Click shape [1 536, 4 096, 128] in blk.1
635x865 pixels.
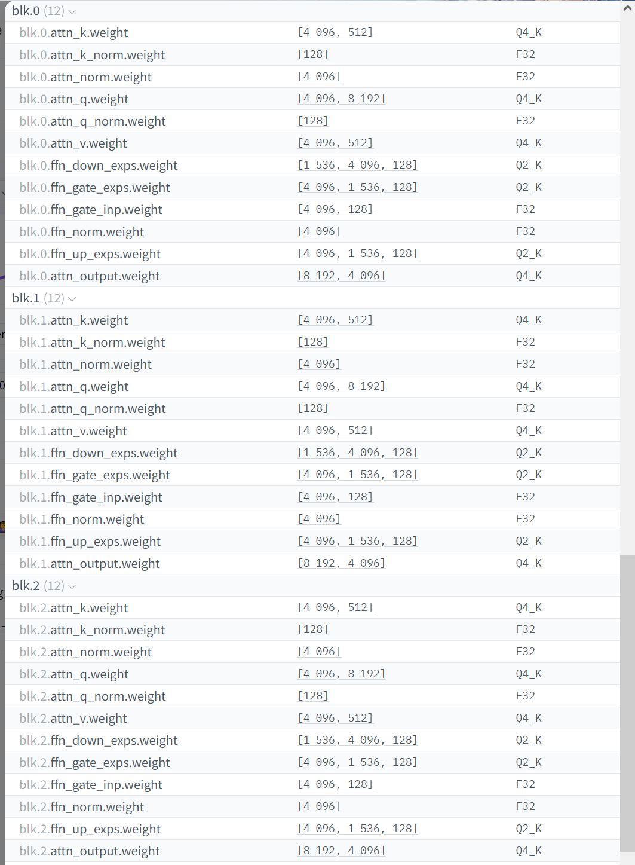[x=357, y=453]
